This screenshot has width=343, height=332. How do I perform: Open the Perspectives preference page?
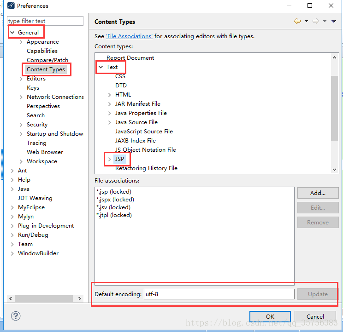click(x=43, y=106)
